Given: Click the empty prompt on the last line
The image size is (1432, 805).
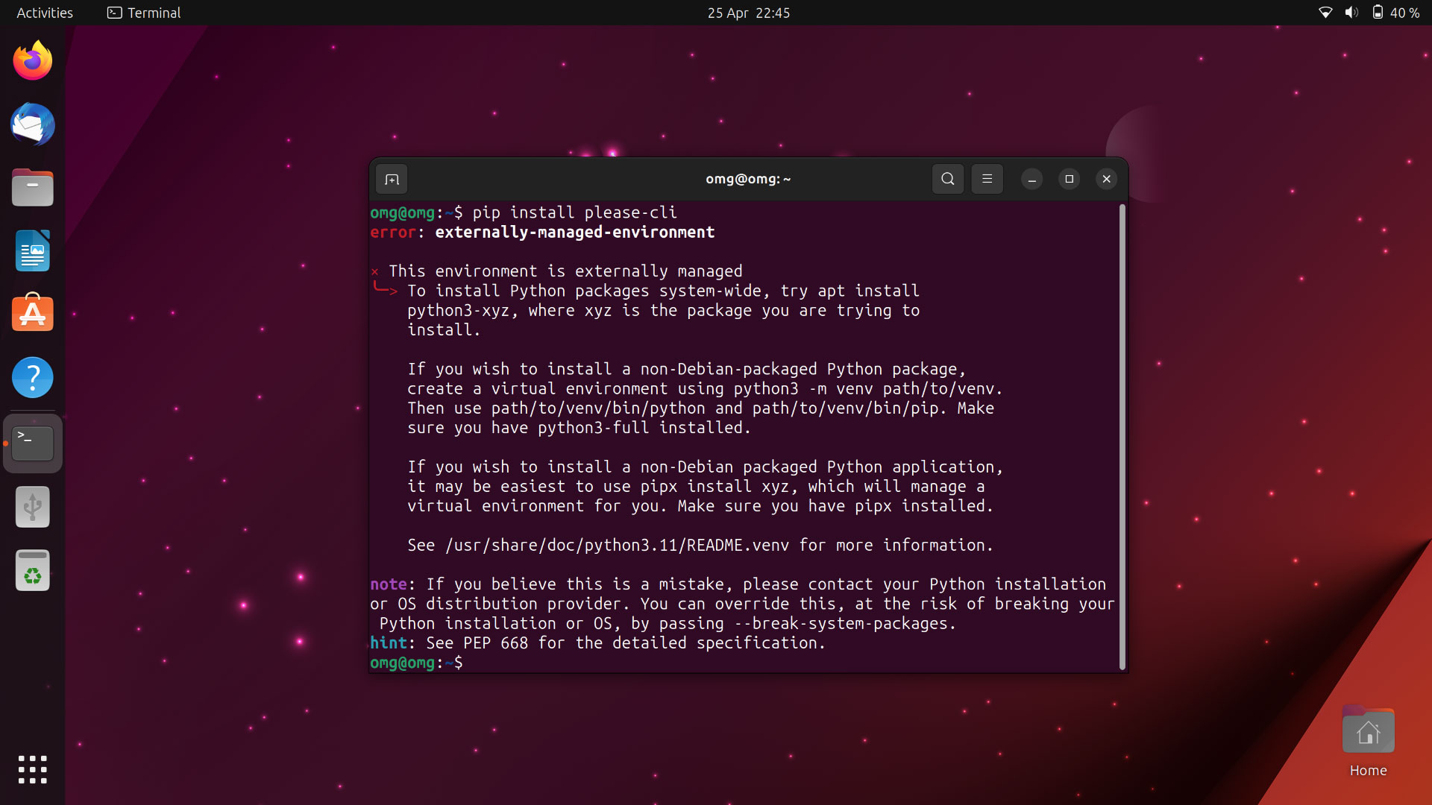Looking at the screenshot, I should tap(416, 663).
